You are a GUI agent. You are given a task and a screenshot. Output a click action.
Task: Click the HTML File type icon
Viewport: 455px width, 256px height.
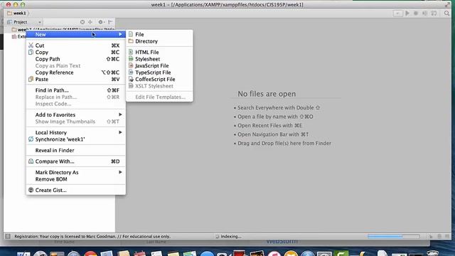[131, 52]
